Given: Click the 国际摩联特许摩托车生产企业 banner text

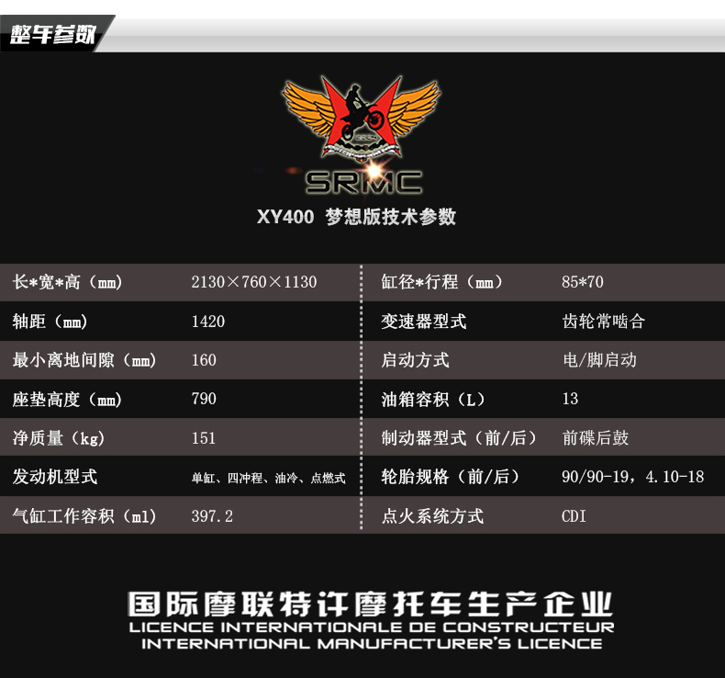Looking at the screenshot, I should (371, 604).
